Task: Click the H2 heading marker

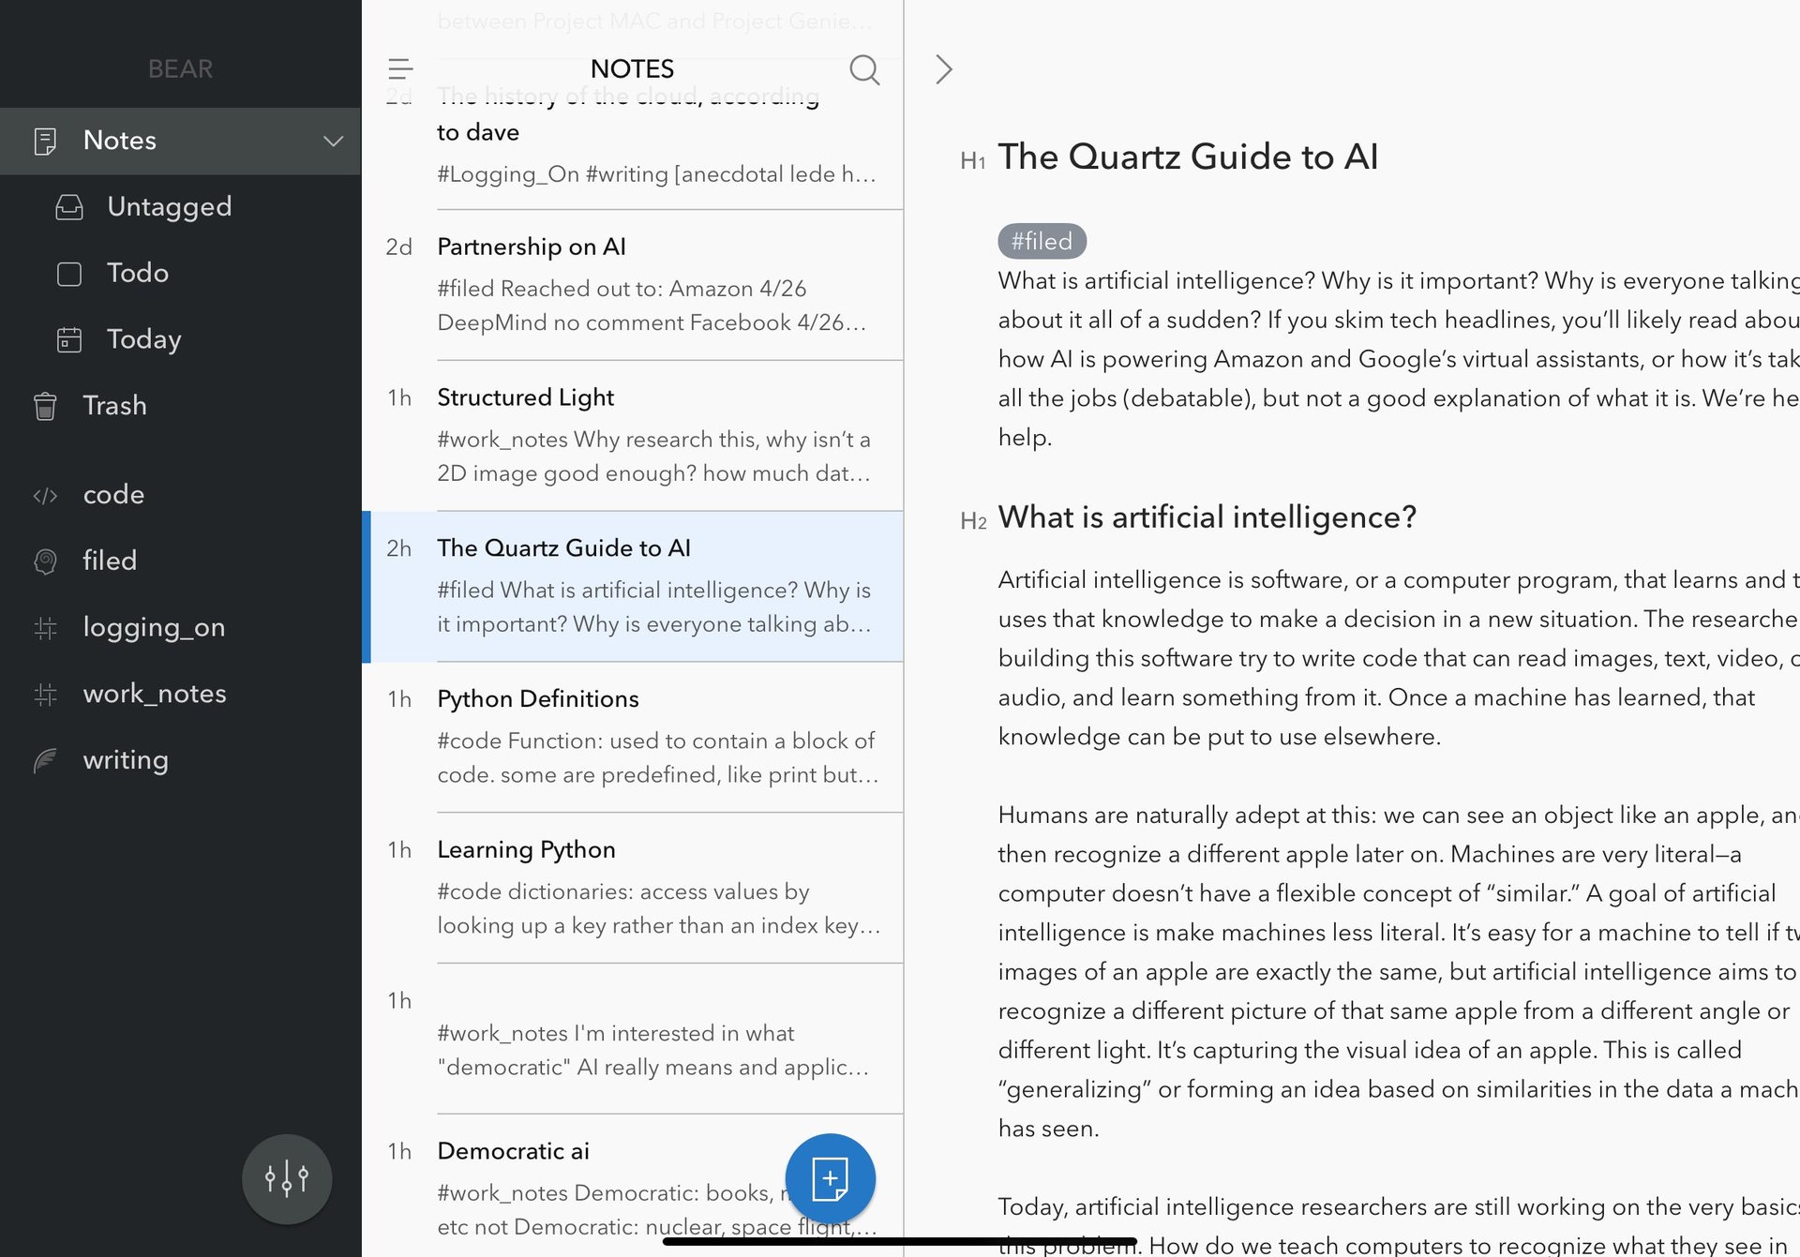Action: [973, 521]
